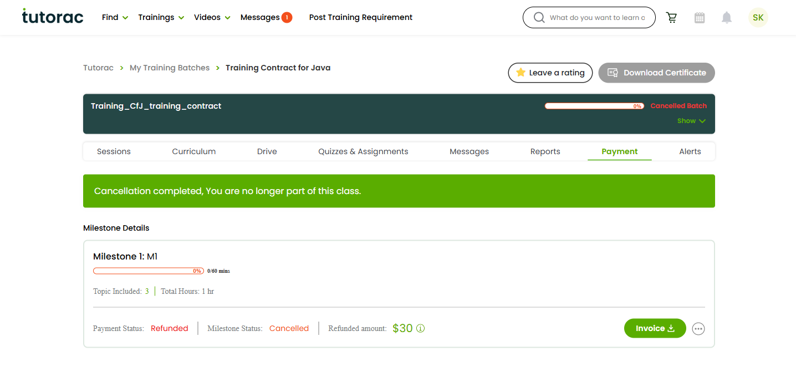The image size is (796, 392).
Task: Click the Milestone 1: M1 title
Action: click(x=125, y=257)
